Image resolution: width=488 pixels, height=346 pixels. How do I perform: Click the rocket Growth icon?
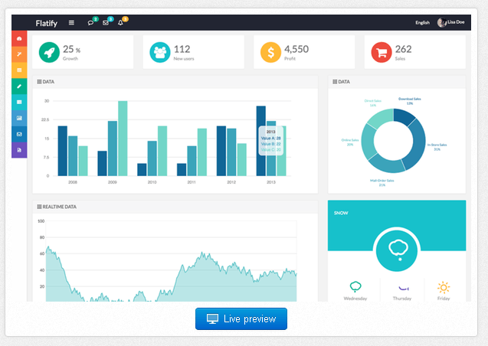click(48, 52)
